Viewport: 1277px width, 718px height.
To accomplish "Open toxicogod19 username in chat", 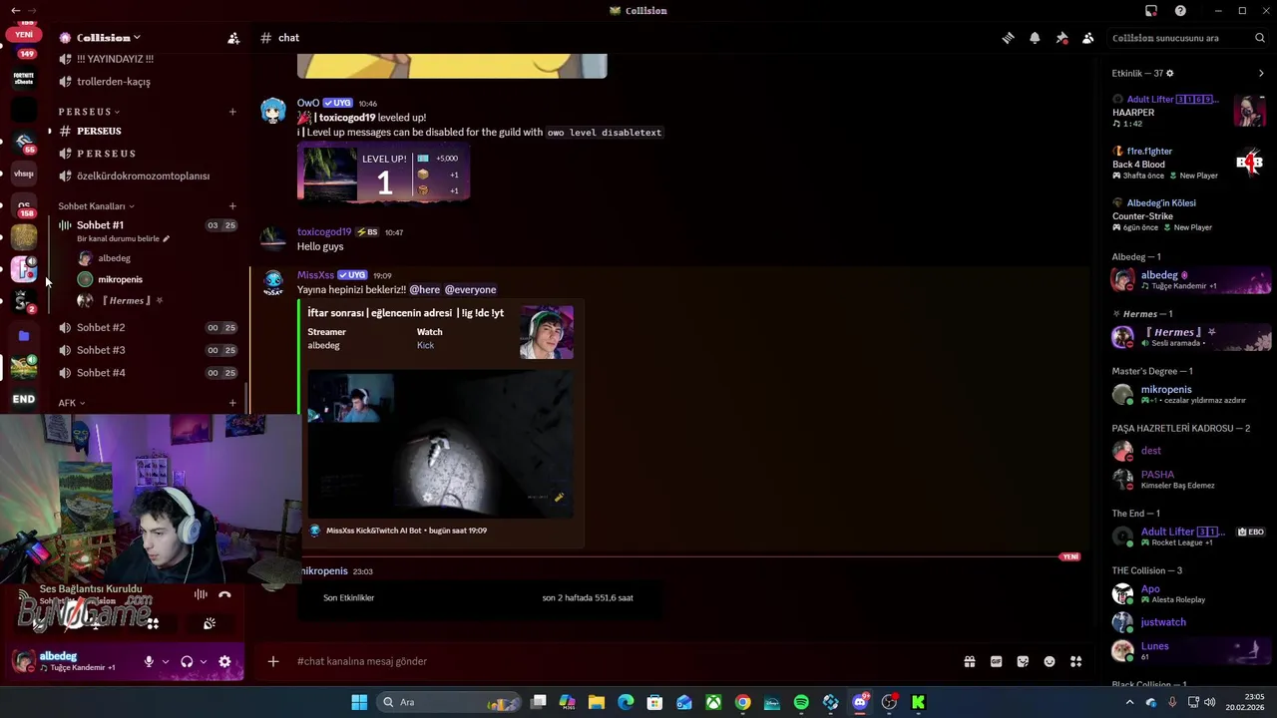I will tap(324, 231).
